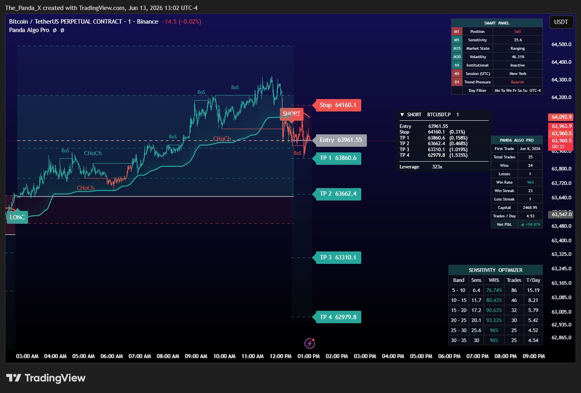Click the First Trade date Jun 8, 2026

point(530,149)
